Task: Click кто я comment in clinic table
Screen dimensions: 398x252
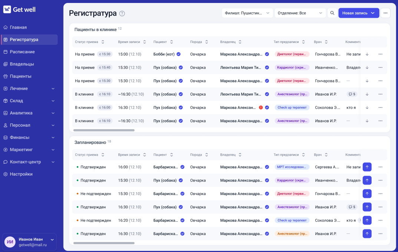Action: [x=351, y=107]
